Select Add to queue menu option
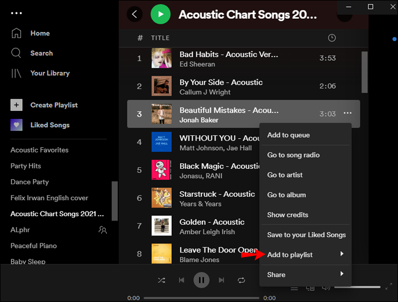 click(289, 135)
